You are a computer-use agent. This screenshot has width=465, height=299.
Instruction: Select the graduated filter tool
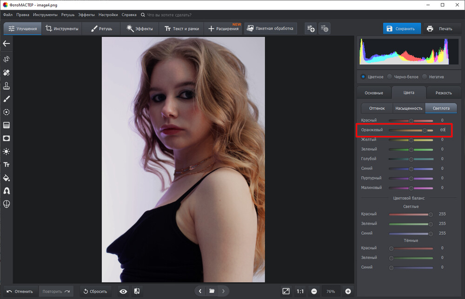pyautogui.click(x=7, y=125)
